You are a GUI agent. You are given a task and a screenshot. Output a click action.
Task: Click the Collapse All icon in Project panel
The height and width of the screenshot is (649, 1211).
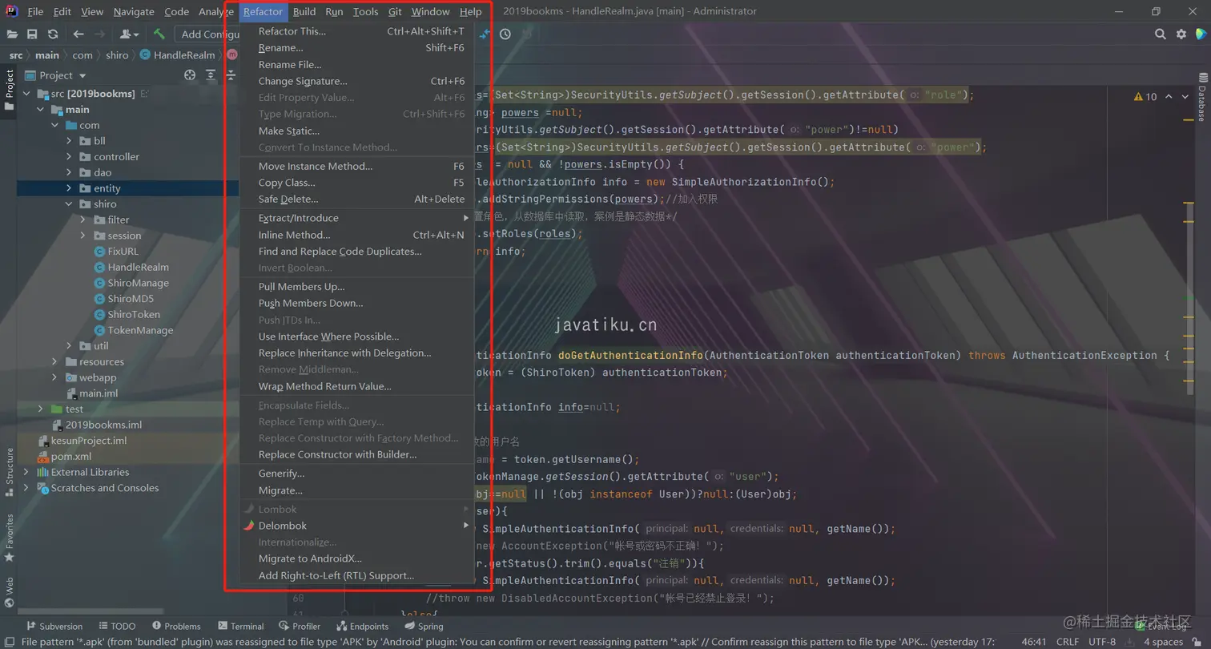231,75
